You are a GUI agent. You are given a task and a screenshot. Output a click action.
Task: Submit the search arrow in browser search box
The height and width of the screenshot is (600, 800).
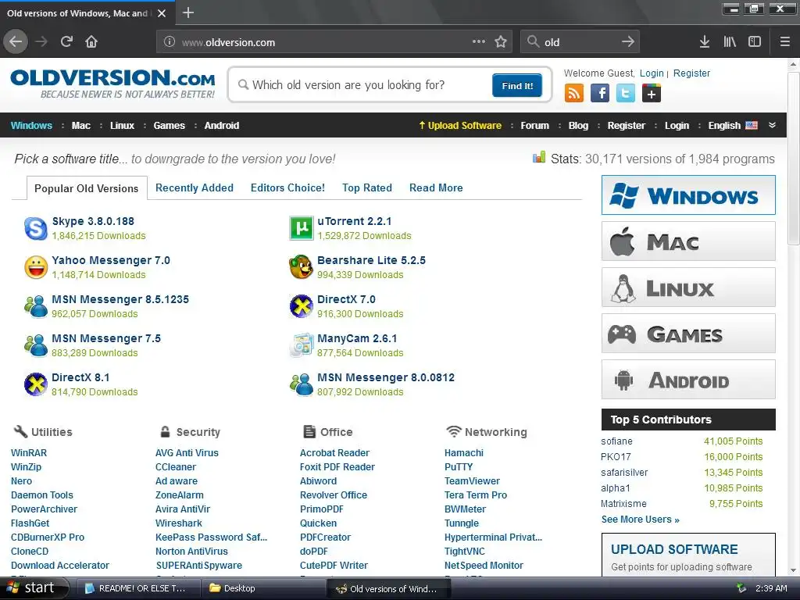628,42
